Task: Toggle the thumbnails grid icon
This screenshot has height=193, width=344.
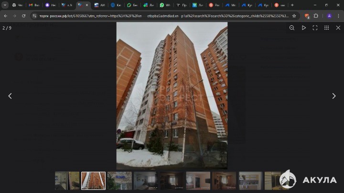Action: coord(326,28)
